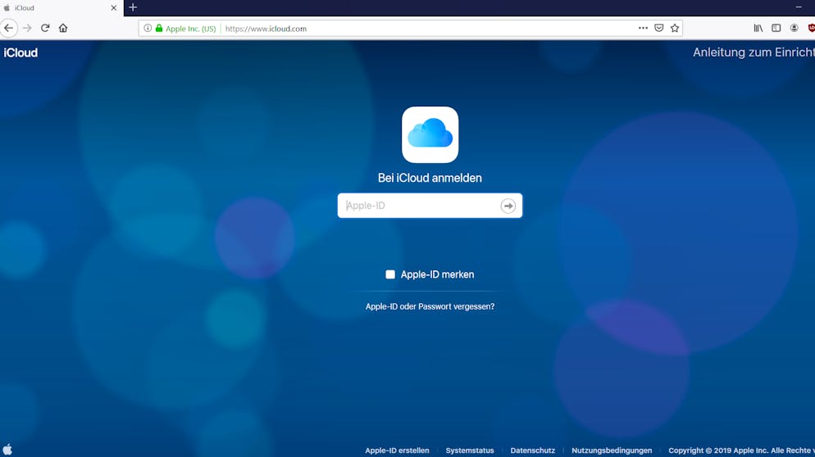Click the green padlock security icon

159,28
